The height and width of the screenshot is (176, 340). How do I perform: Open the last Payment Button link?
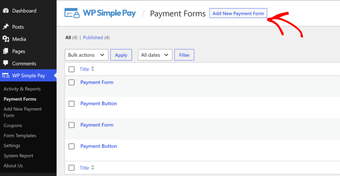pos(99,146)
